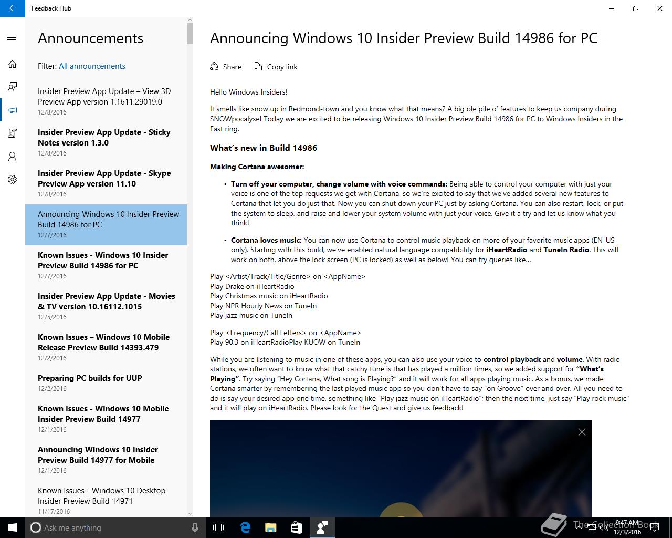672x538 pixels.
Task: Open View 3D Preview App update announcement
Action: (106, 102)
